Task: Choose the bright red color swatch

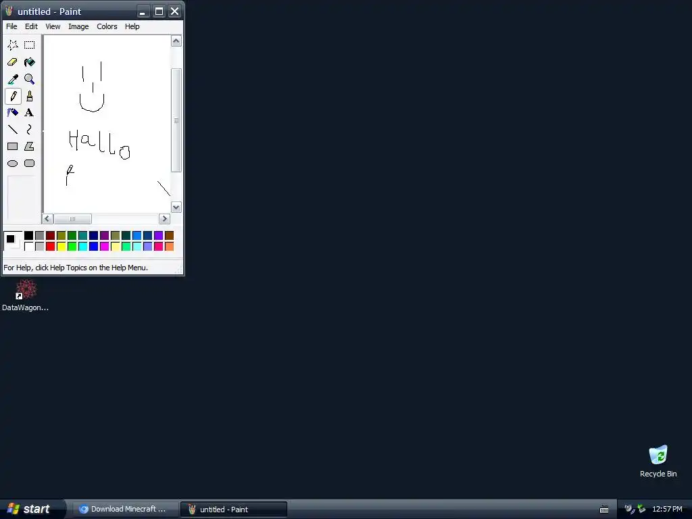Action: click(x=50, y=246)
